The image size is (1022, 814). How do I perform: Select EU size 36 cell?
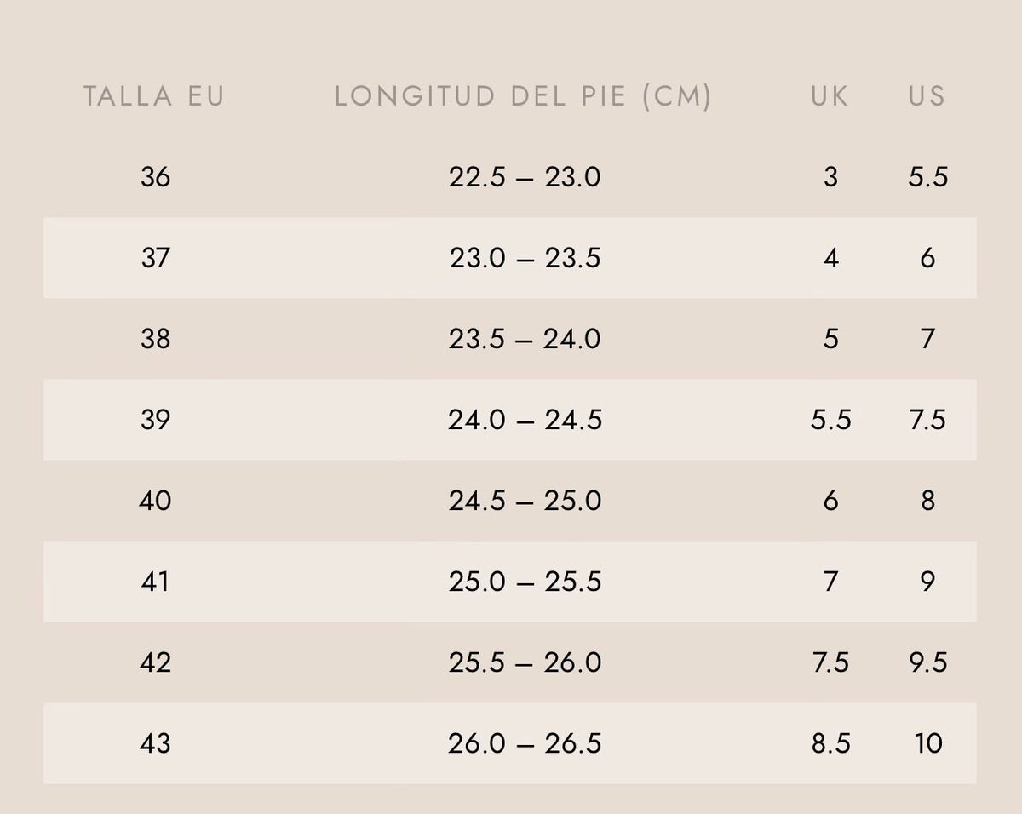point(155,177)
